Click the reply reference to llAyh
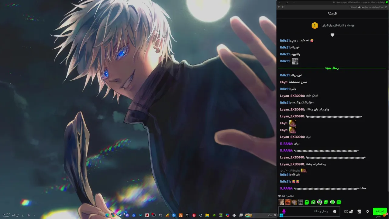This screenshot has width=389, height=219. [x=294, y=170]
